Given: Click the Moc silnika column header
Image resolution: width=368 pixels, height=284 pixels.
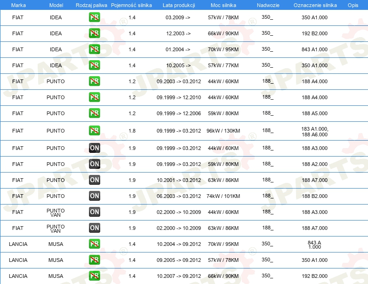Looking at the screenshot, I should [x=224, y=5].
